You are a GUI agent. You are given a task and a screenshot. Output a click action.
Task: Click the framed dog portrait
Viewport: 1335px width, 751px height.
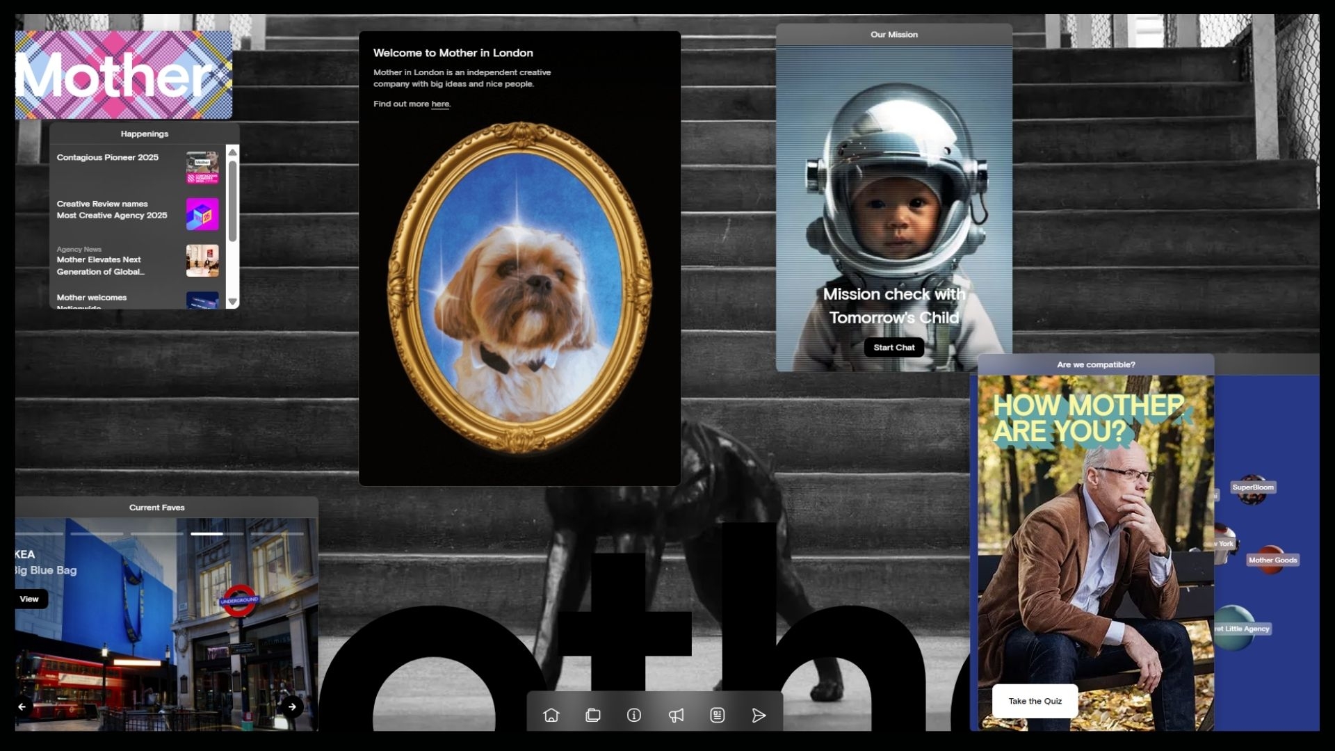point(519,287)
